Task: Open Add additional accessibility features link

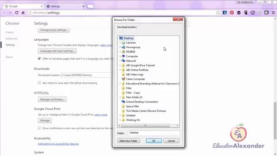Action: [58, 144]
